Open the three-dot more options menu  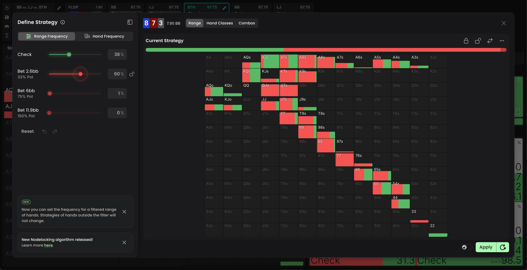502,41
